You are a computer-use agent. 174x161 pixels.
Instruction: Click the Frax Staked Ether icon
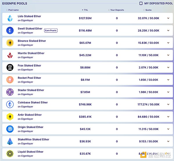point(10,67)
